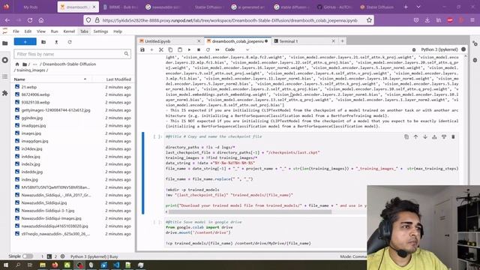Toggle the Simple interface switch

28,256
